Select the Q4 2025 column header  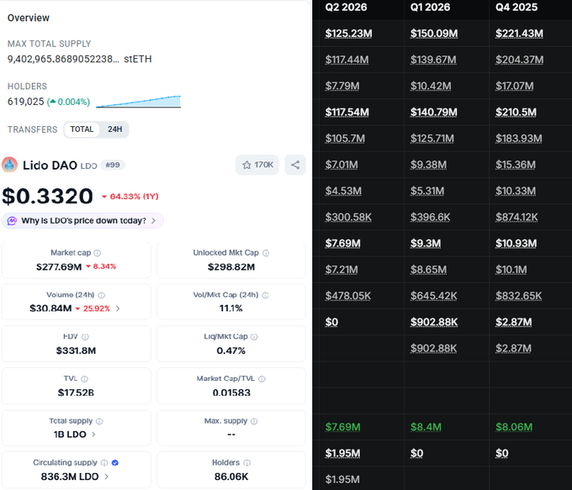tap(516, 7)
